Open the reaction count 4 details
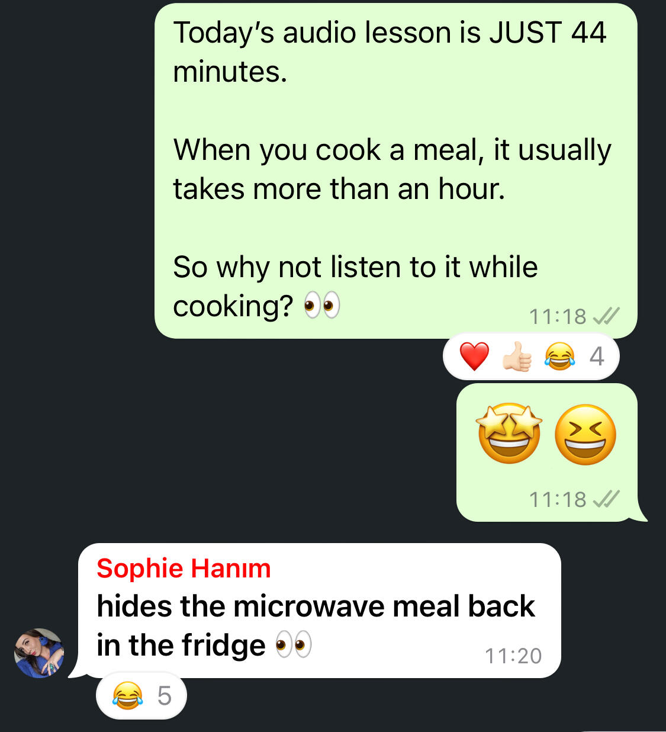The height and width of the screenshot is (732, 666). pos(597,357)
